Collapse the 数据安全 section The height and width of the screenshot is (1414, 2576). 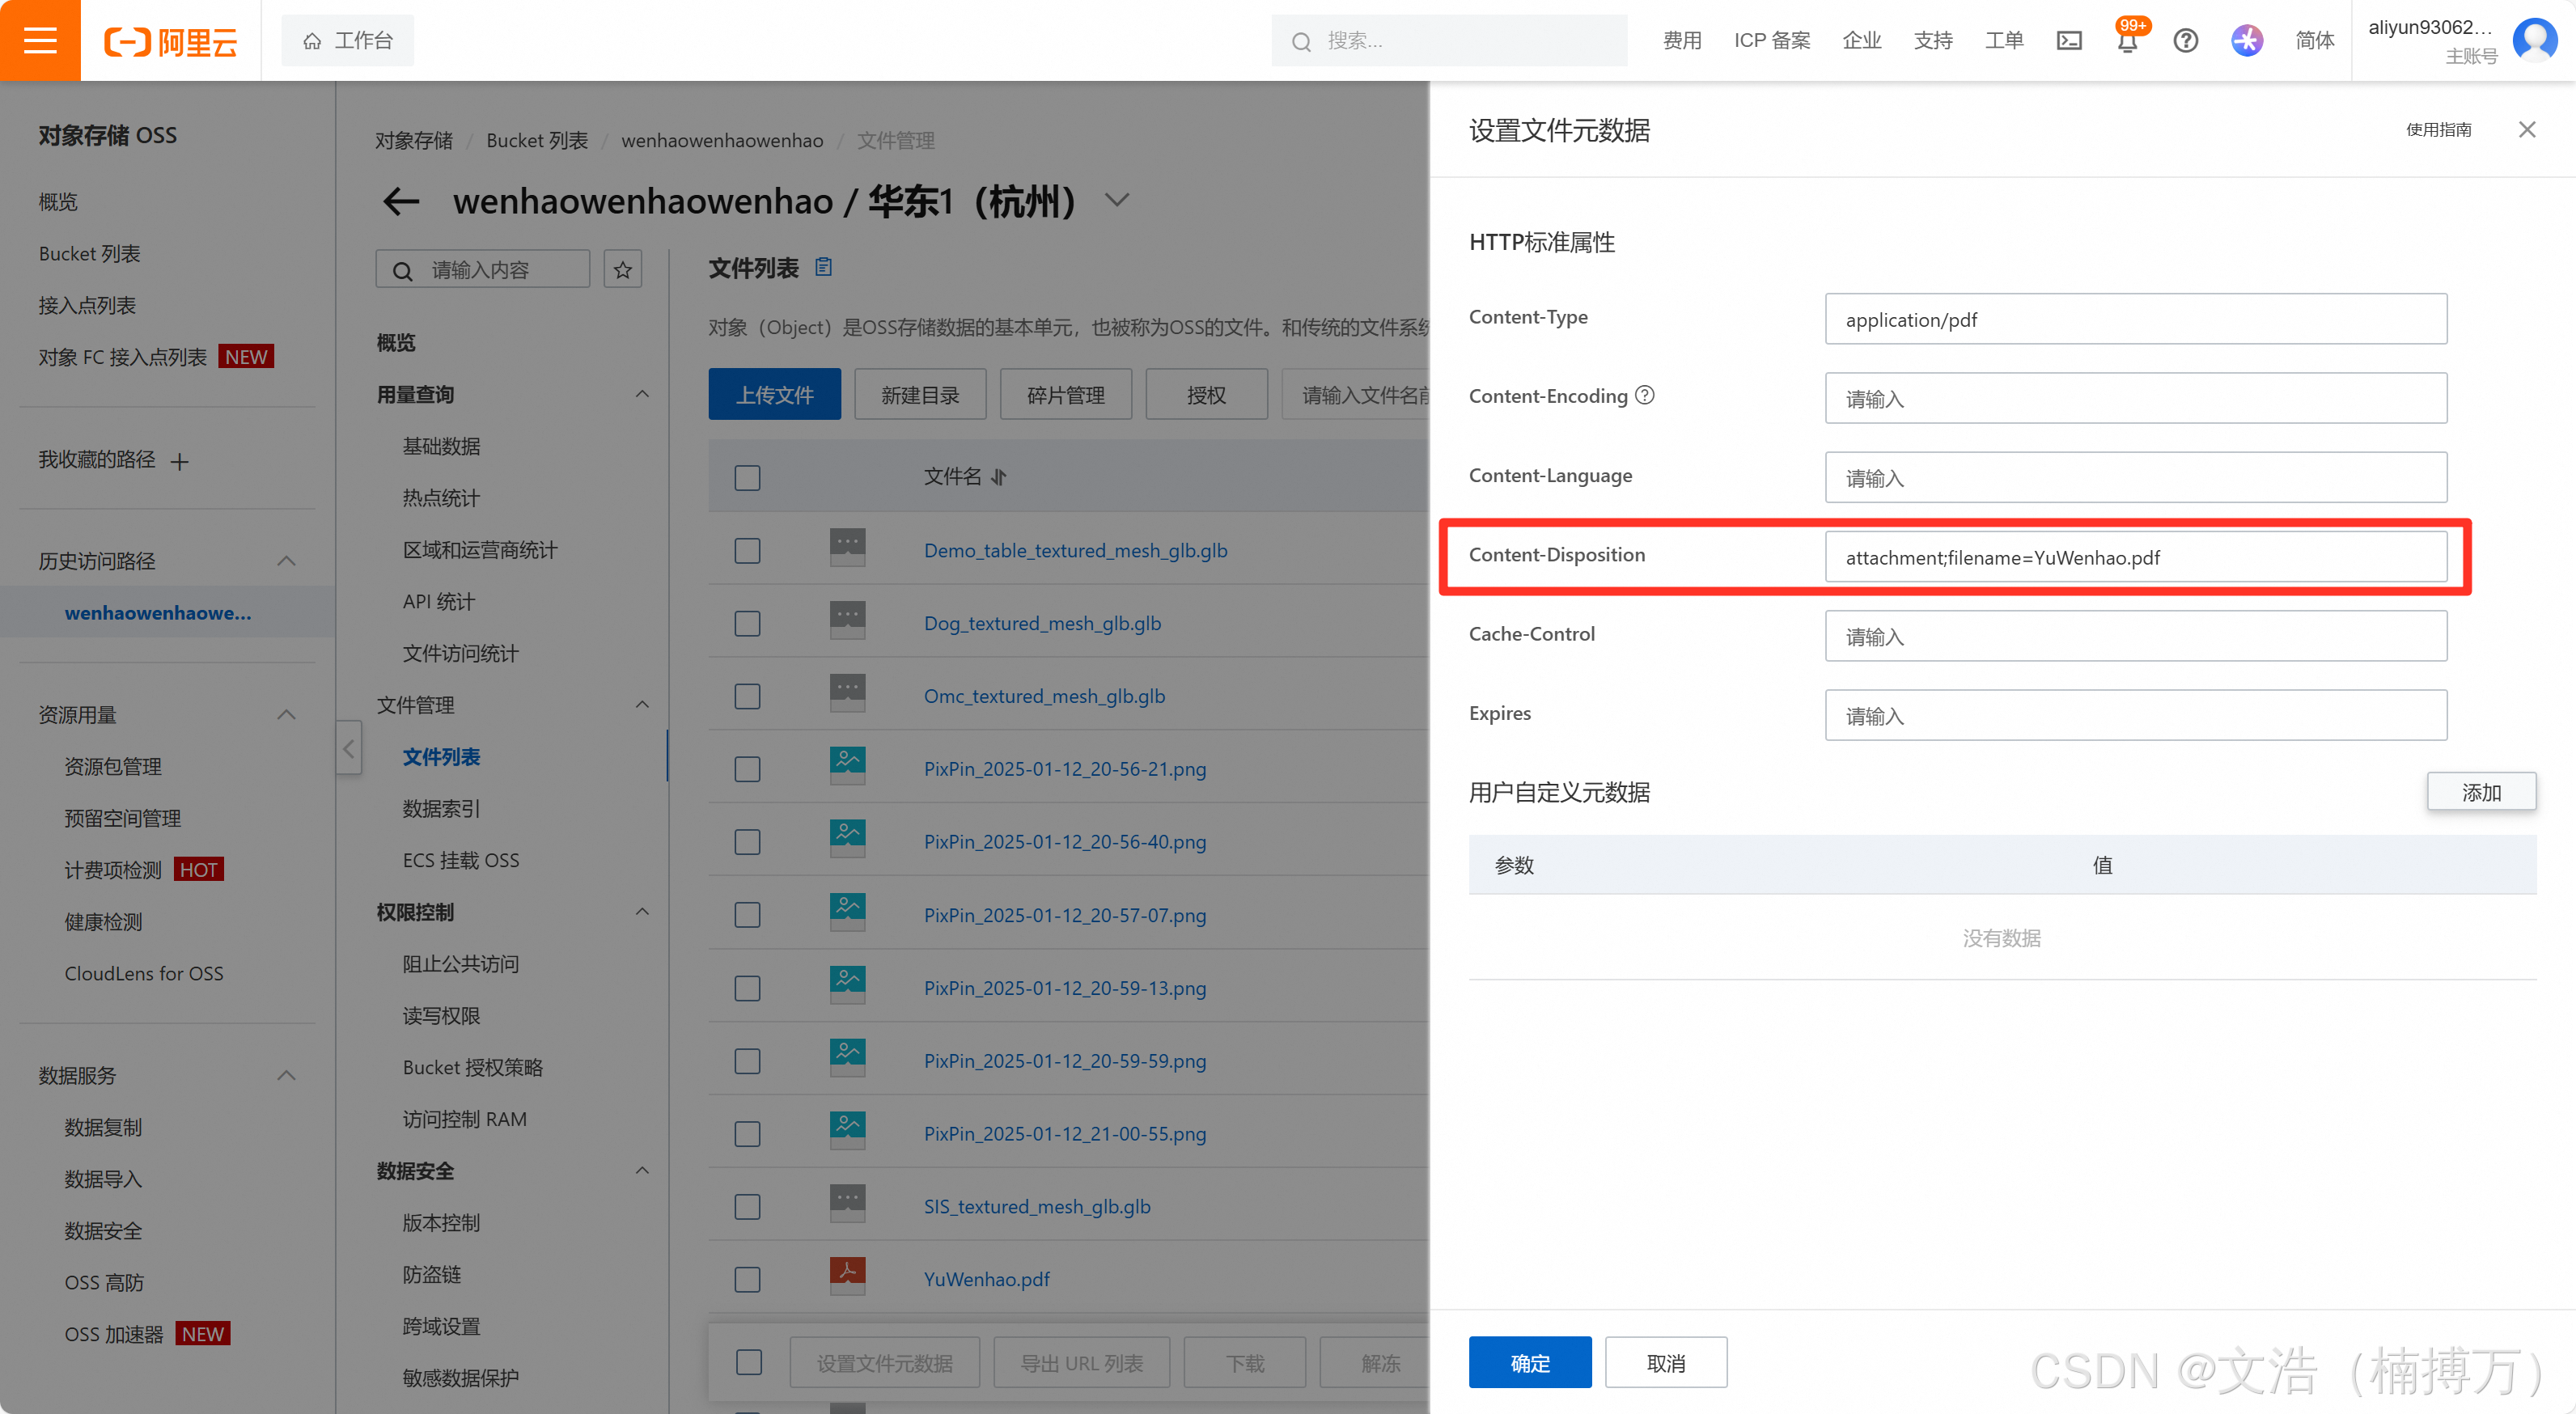(642, 1170)
